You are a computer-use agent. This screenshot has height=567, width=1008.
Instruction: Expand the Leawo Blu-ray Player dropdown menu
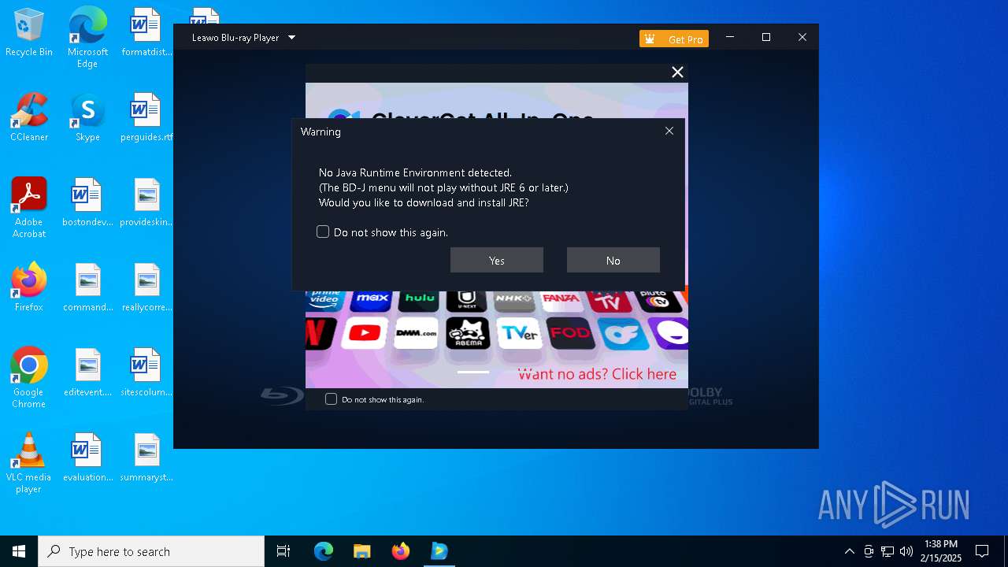tap(291, 37)
